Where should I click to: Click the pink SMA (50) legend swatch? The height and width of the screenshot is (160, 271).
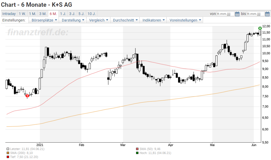pos(137,149)
